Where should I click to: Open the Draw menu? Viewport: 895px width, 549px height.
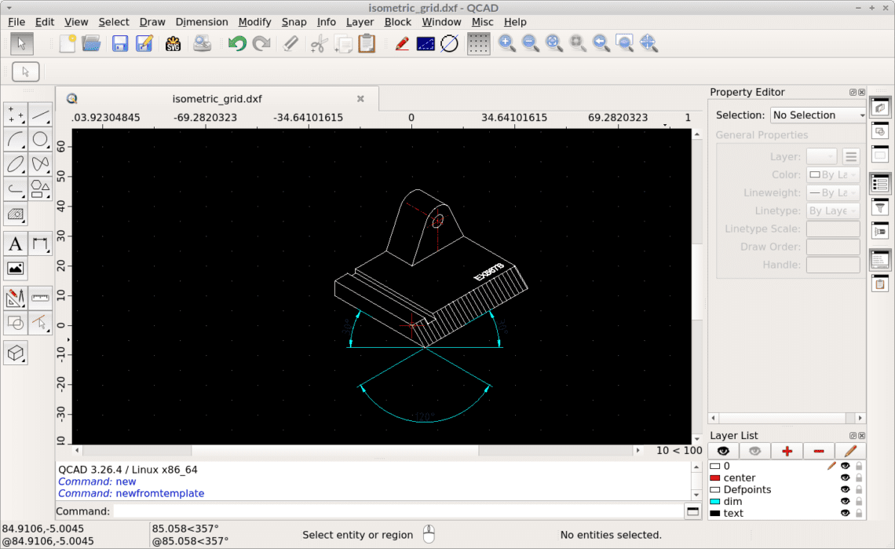(x=152, y=21)
